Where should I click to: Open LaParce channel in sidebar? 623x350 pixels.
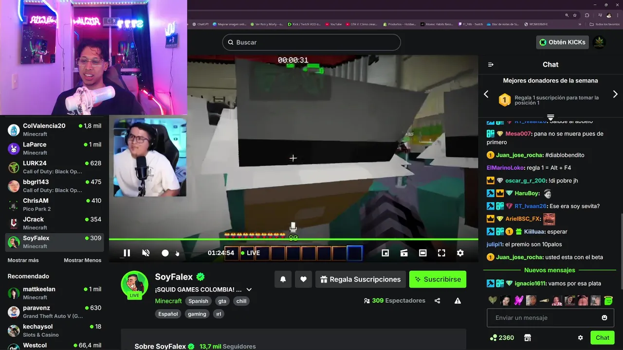click(x=55, y=148)
